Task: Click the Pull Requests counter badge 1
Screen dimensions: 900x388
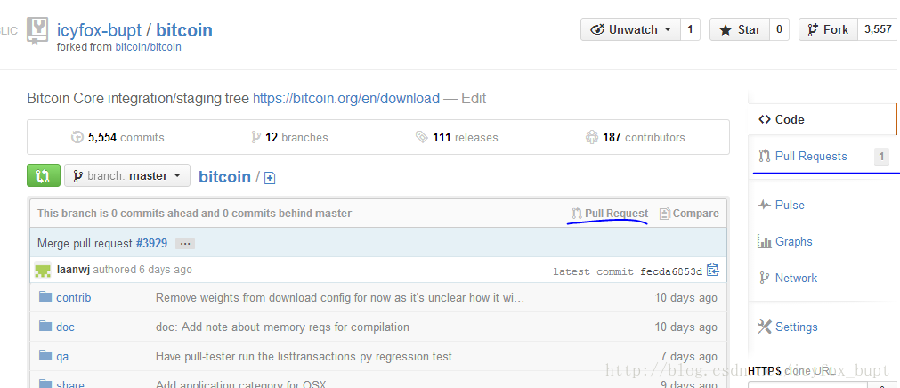Action: (x=881, y=157)
